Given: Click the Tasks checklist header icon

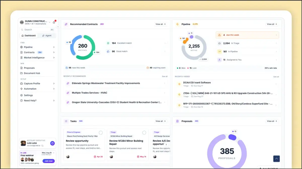Looking at the screenshot, I should click(x=66, y=121).
